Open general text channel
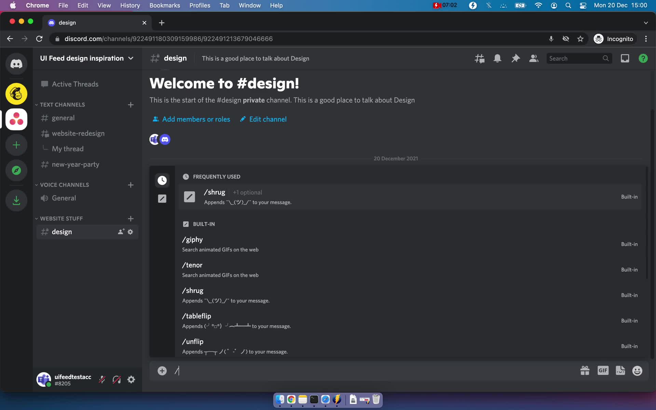656x410 pixels. [x=87, y=118]
